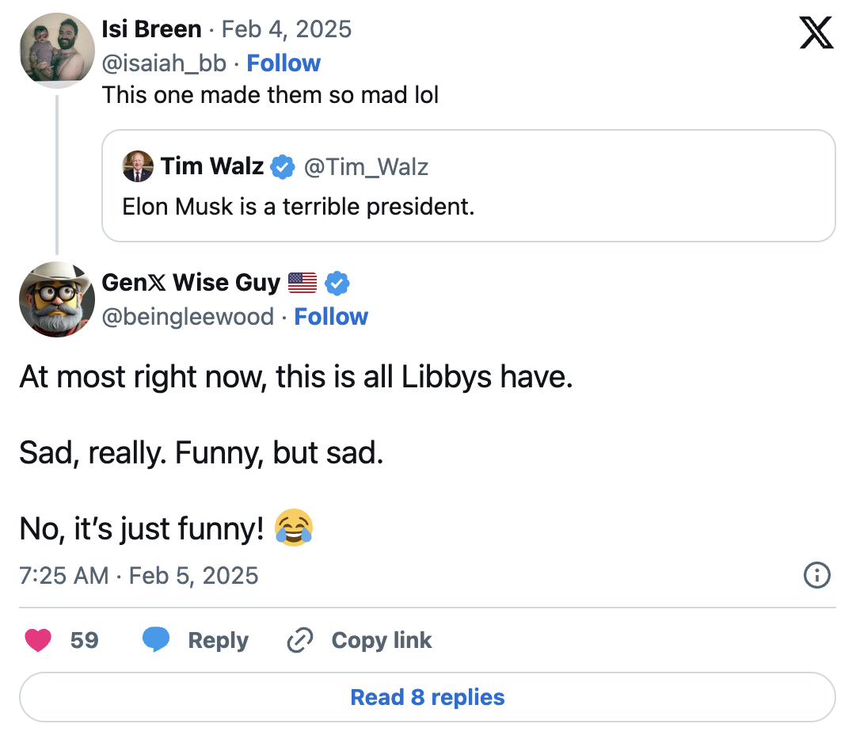856x743 pixels.
Task: Follow @isaiah_bb
Action: pyautogui.click(x=283, y=63)
